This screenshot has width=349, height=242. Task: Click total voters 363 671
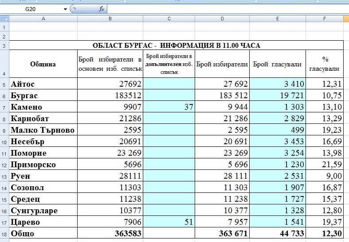tap(222, 234)
